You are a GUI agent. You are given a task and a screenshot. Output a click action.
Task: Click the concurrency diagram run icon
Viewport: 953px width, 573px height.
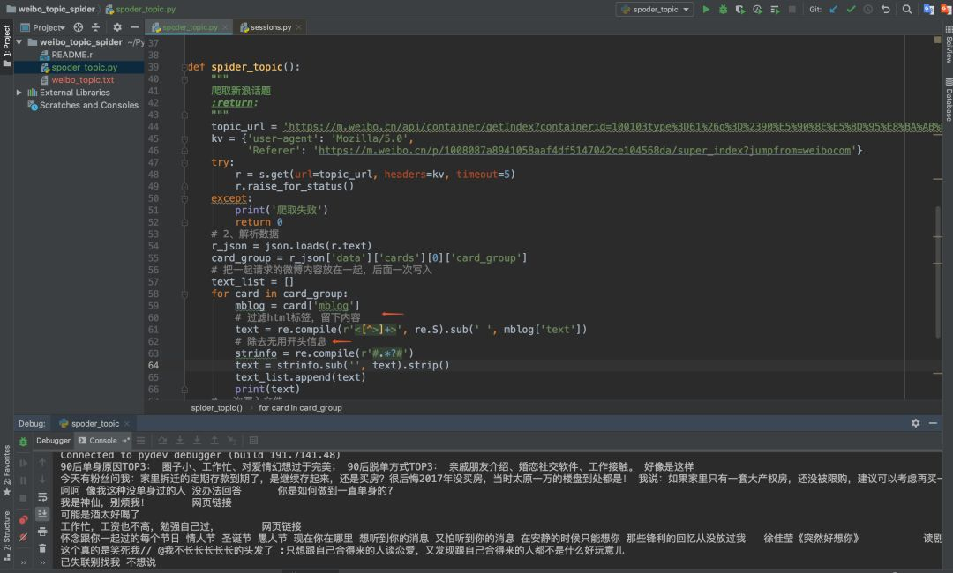[x=775, y=9]
